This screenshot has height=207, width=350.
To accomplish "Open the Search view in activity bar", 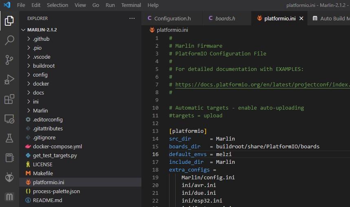I will click(9, 40).
